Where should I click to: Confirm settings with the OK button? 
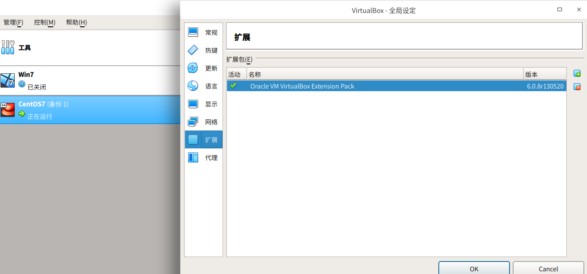tap(474, 268)
